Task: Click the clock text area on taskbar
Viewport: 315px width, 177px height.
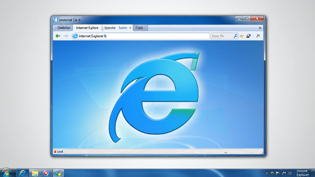Action: [x=302, y=173]
